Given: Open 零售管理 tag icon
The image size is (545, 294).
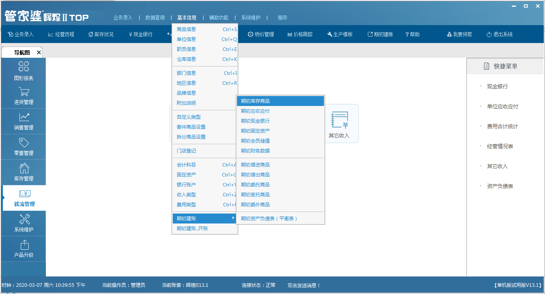Looking at the screenshot, I should 24,143.
